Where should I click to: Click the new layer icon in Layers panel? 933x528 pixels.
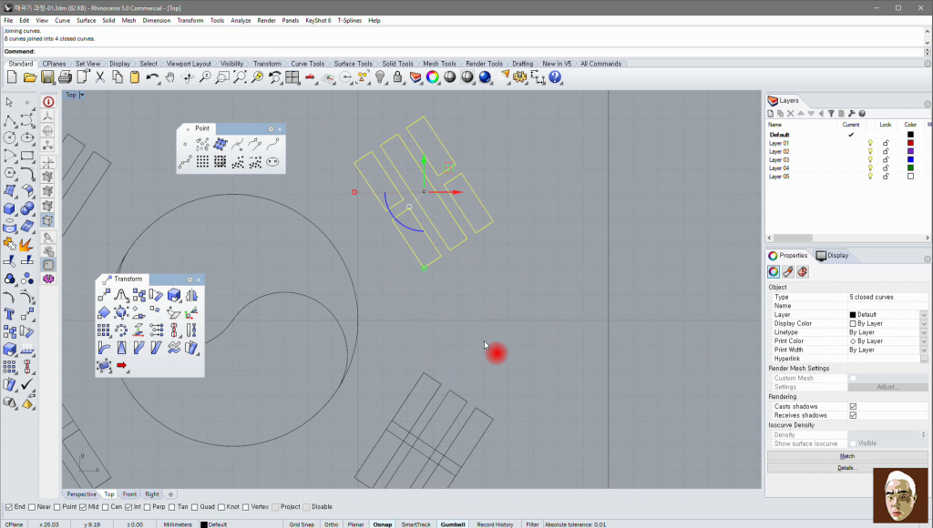(x=771, y=114)
